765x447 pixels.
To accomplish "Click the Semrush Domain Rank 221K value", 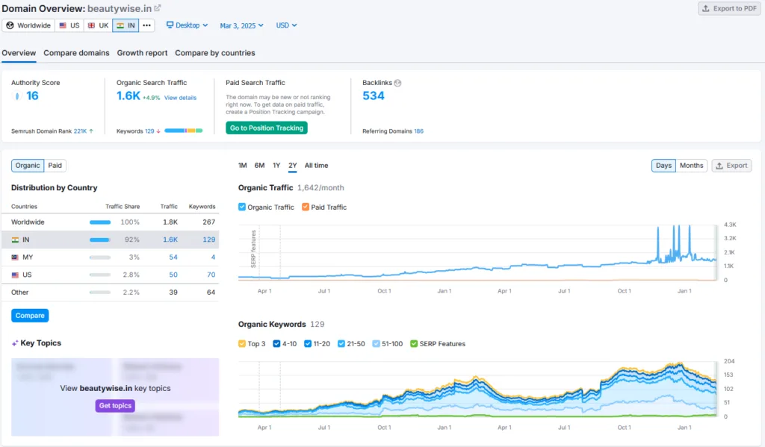I will click(80, 131).
